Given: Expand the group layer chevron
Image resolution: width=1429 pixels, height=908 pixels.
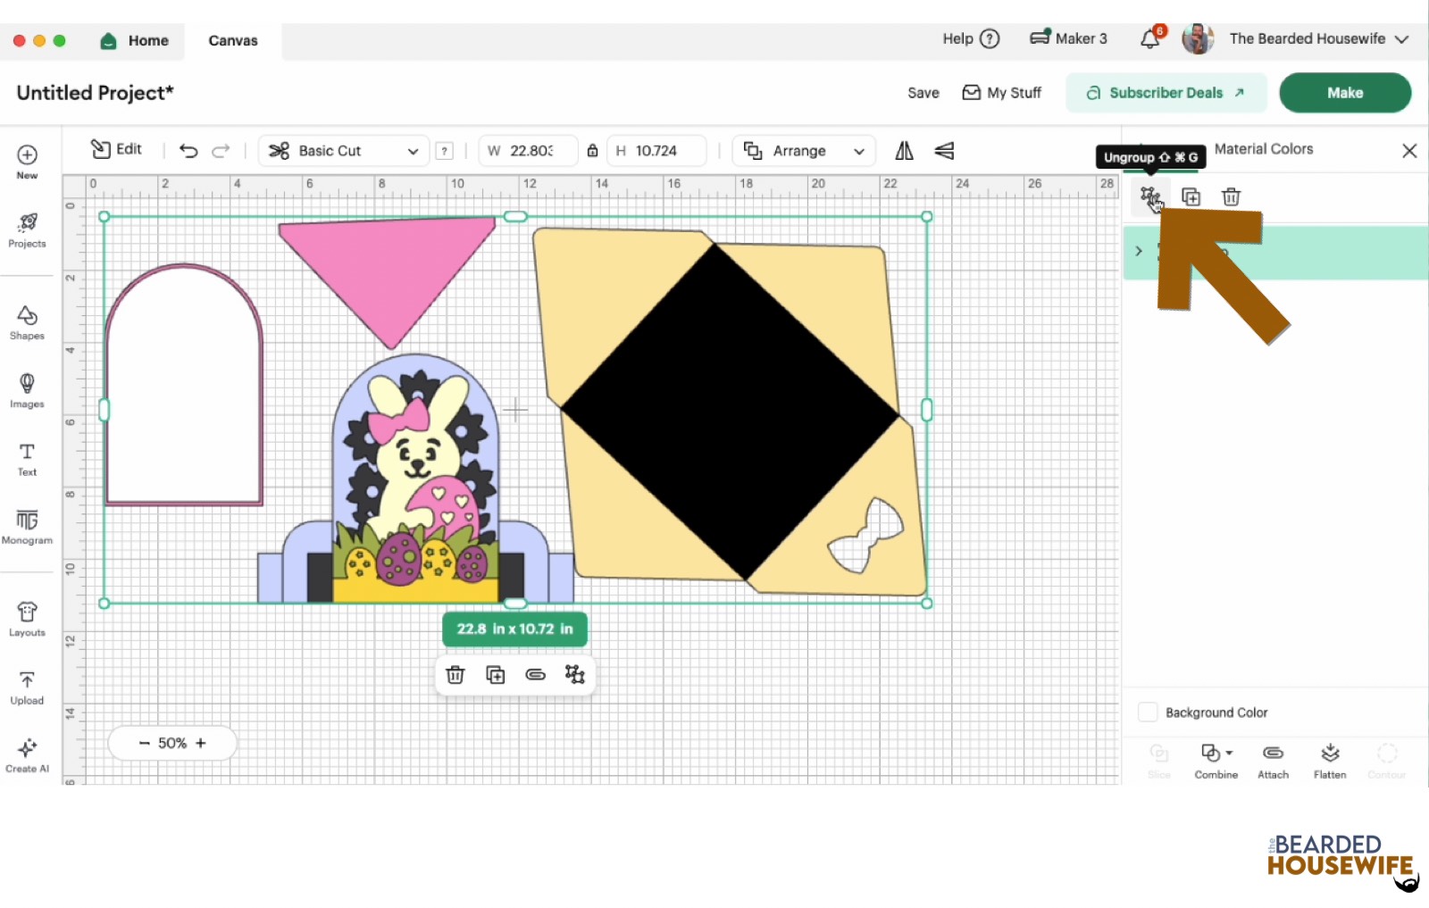Looking at the screenshot, I should click(1139, 251).
